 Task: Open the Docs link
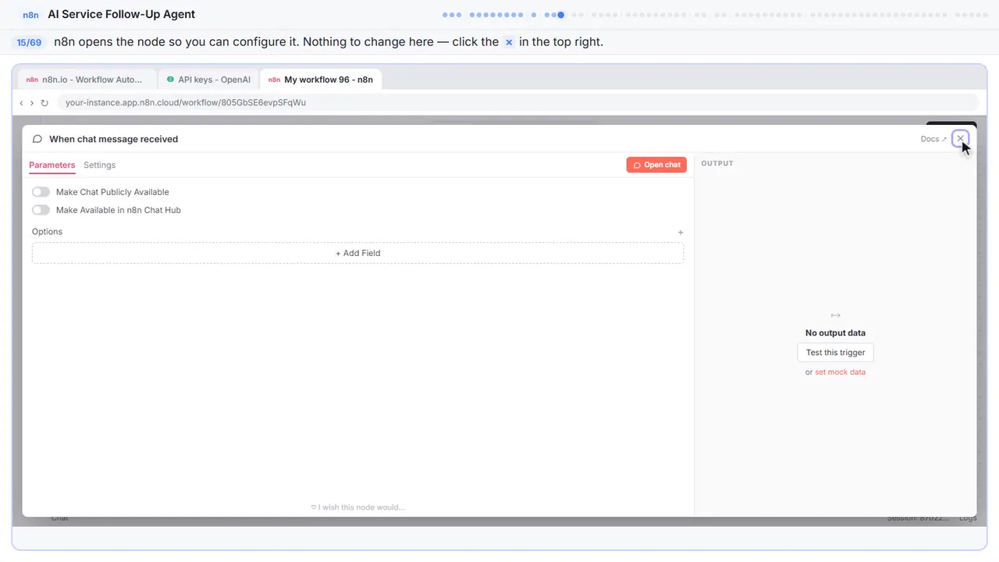[x=933, y=139]
